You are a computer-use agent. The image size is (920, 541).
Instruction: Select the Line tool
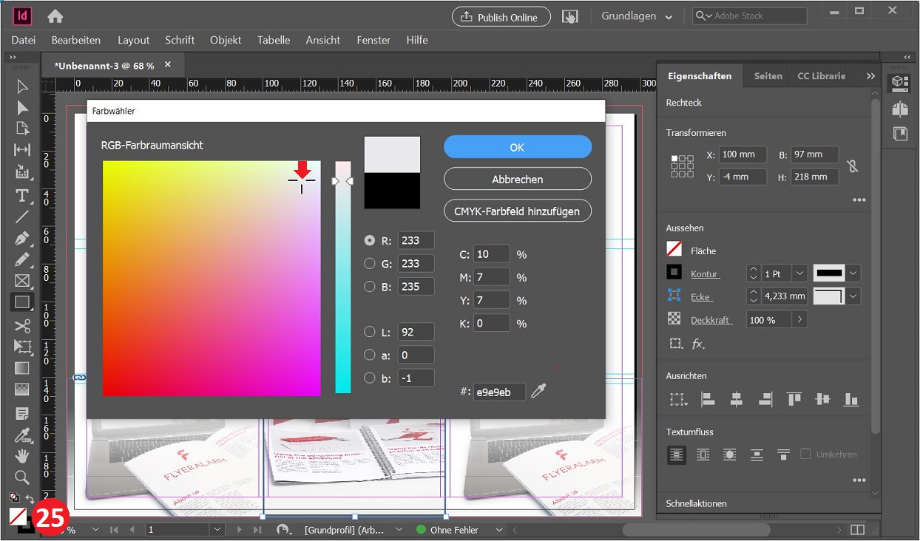coord(22,217)
